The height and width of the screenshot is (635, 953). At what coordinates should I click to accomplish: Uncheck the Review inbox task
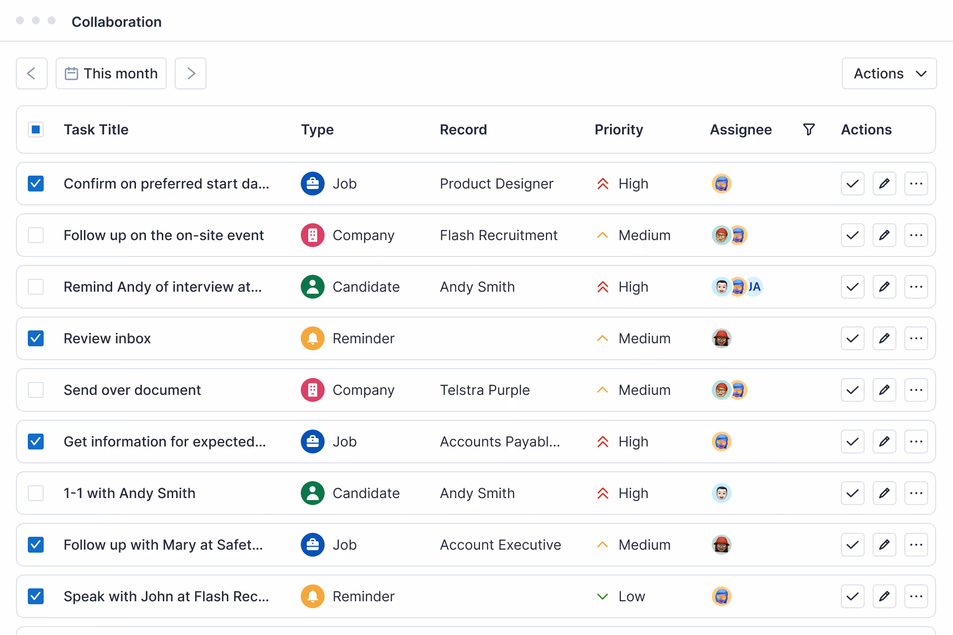click(x=36, y=338)
